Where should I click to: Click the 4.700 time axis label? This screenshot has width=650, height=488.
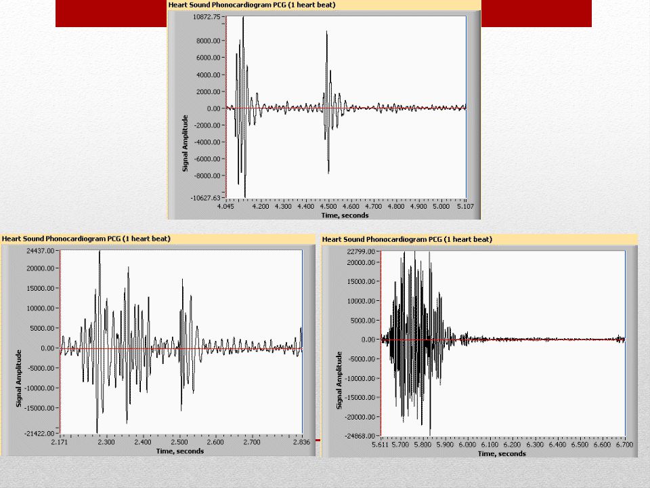click(x=374, y=206)
